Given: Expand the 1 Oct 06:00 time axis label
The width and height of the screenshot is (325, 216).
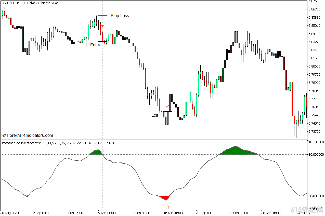Looking at the screenshot, I should point(303,213).
